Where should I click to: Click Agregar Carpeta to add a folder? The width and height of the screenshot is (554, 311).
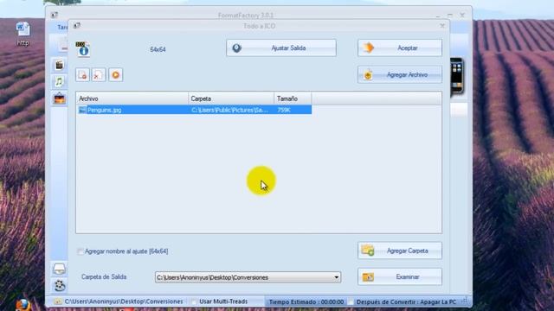click(x=400, y=251)
